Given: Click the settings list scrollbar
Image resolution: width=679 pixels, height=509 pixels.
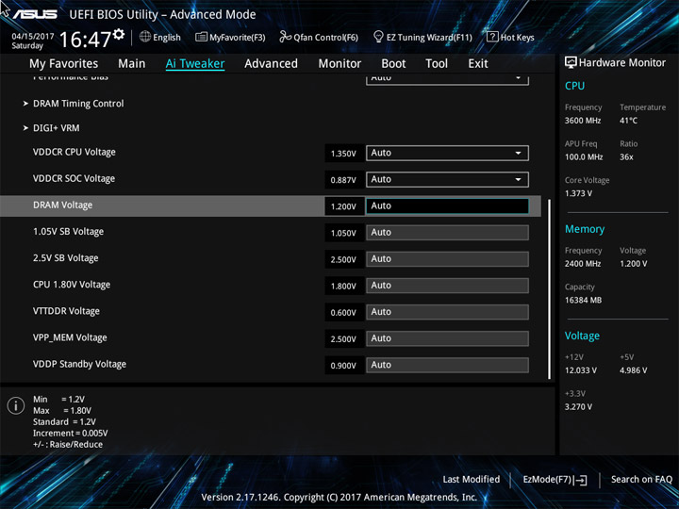Looking at the screenshot, I should tap(550, 289).
